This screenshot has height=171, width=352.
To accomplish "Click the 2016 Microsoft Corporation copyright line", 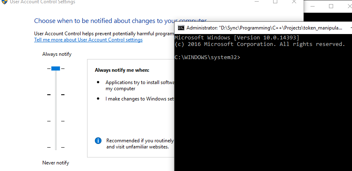I will point(260,44).
